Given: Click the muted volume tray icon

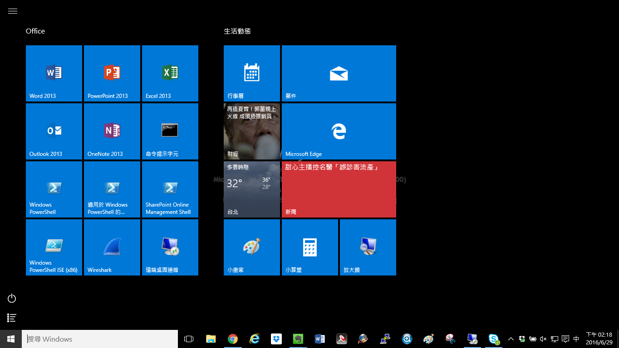Looking at the screenshot, I should 543,339.
